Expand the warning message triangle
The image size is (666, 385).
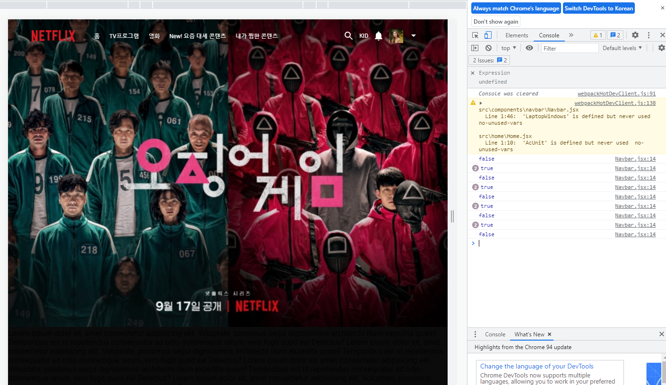(481, 103)
